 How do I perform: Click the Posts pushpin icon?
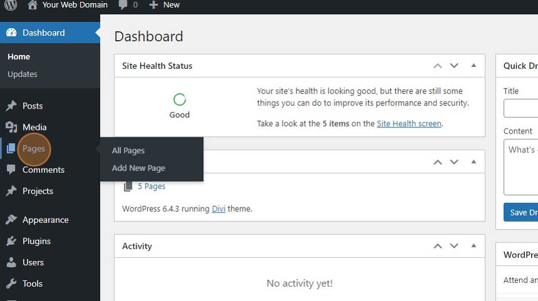11,106
